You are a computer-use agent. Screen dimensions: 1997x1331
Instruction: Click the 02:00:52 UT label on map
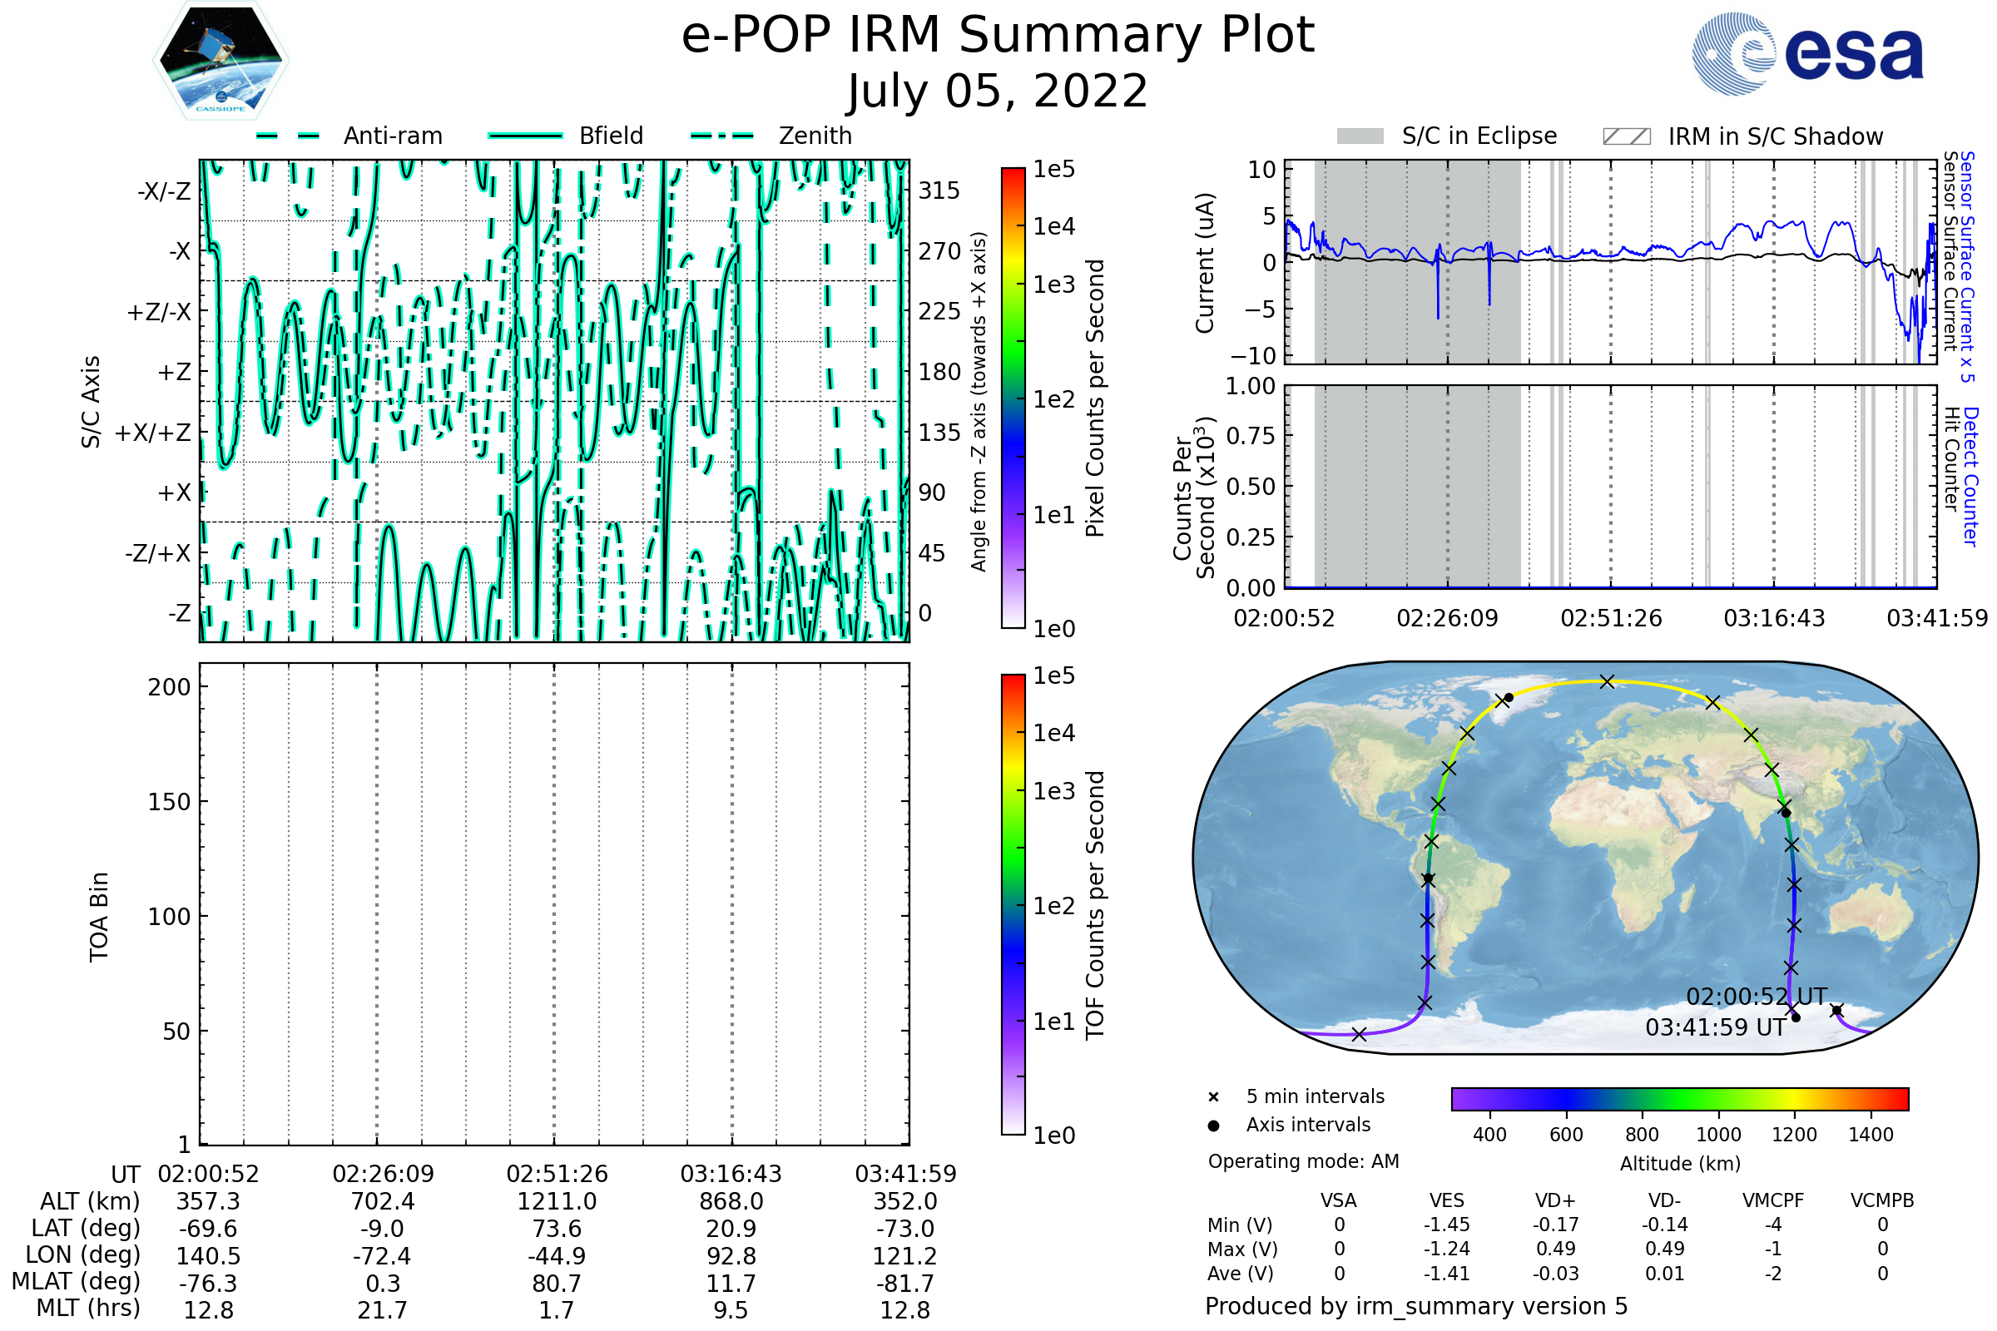[1756, 997]
